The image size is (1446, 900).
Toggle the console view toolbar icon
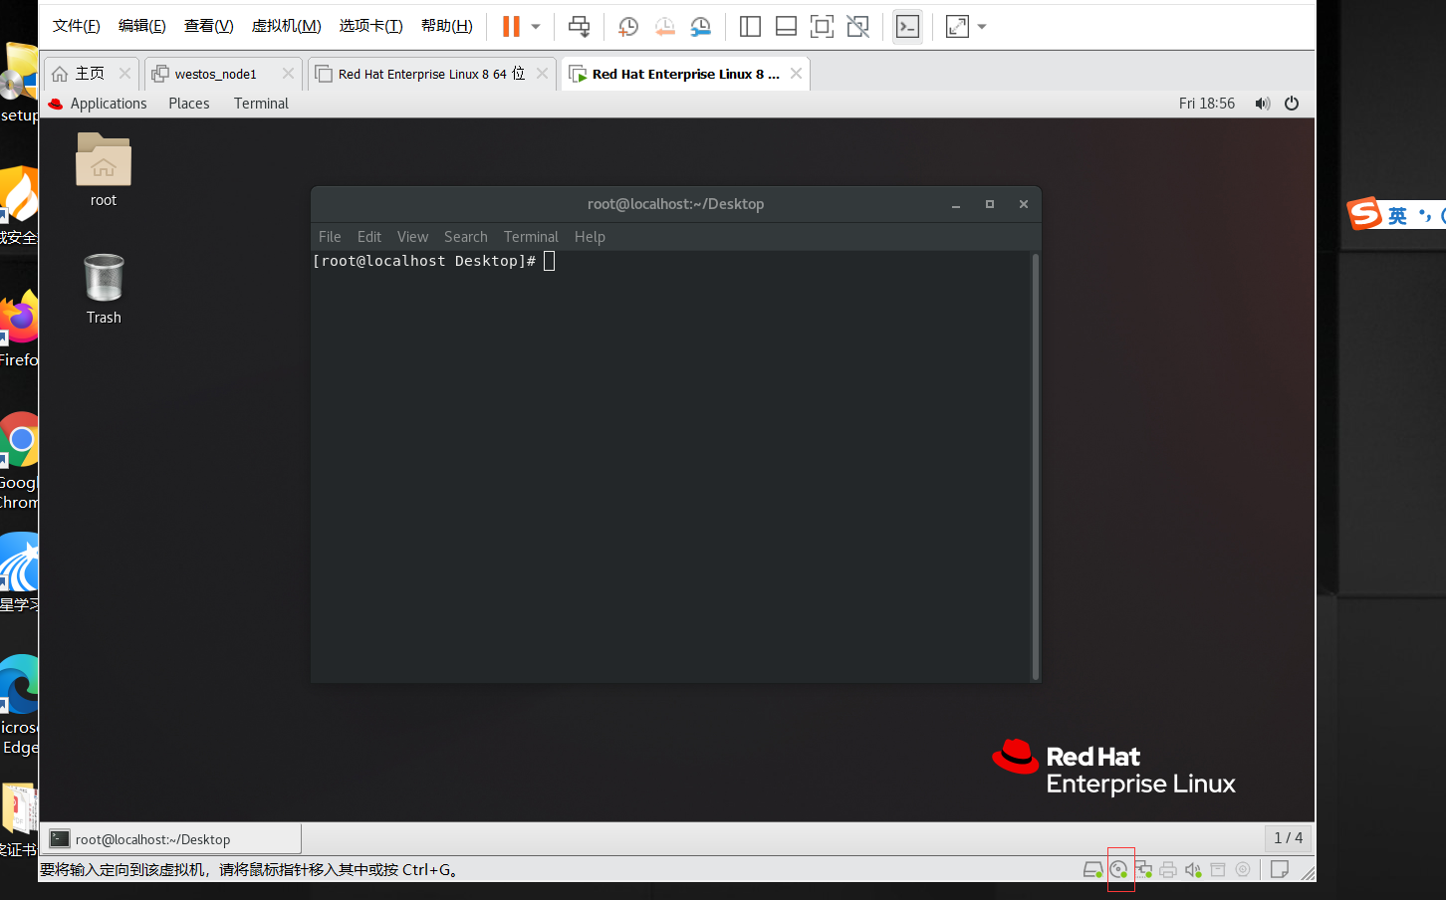[x=907, y=27]
